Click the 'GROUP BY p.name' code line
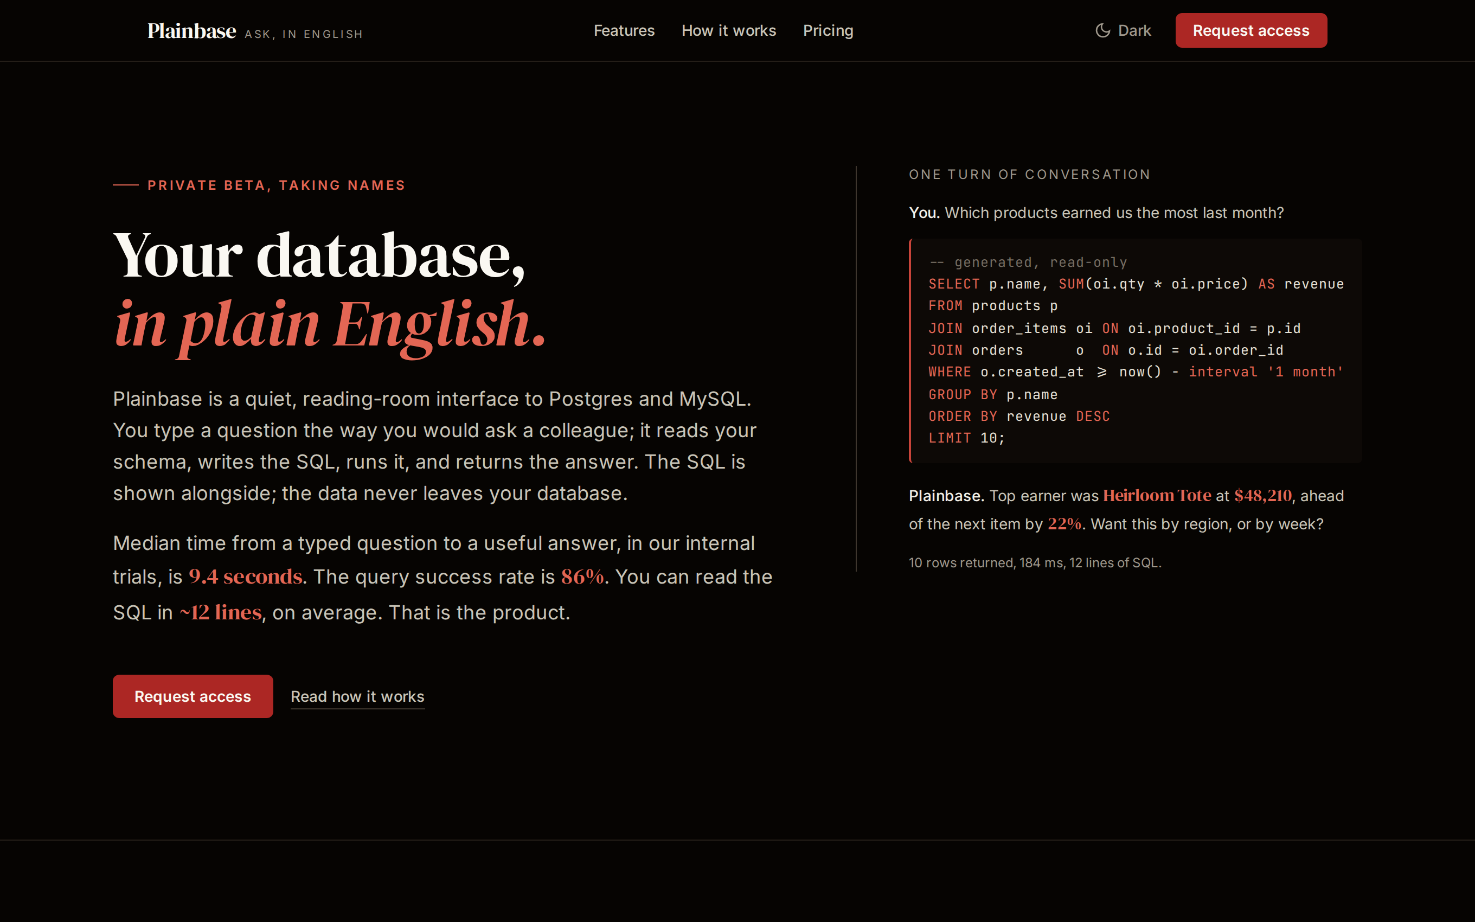1475x922 pixels. pos(993,394)
